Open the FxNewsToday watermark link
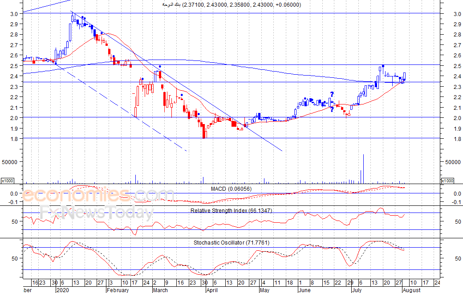 pyautogui.click(x=97, y=213)
